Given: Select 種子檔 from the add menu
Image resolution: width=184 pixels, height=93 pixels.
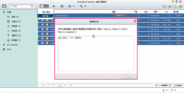Looking at the screenshot, I should pos(45,16).
